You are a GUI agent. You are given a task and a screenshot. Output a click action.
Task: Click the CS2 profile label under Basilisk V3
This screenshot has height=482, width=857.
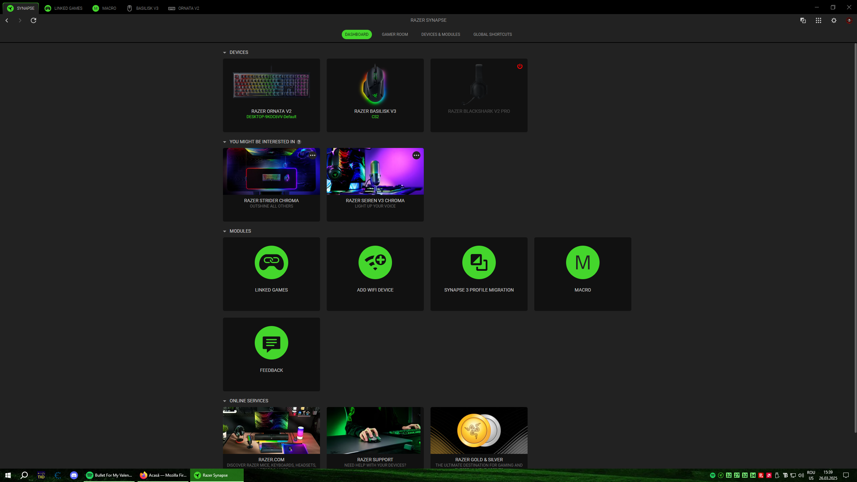click(375, 117)
